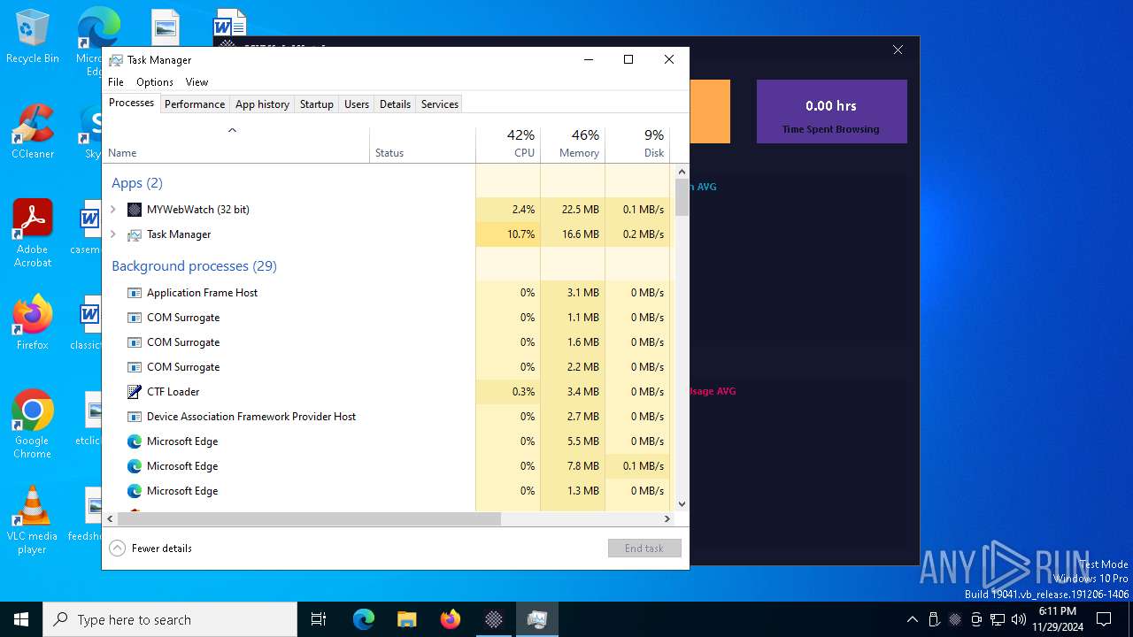
Task: Click the MYWebWatch app icon in process list
Action: coord(135,210)
